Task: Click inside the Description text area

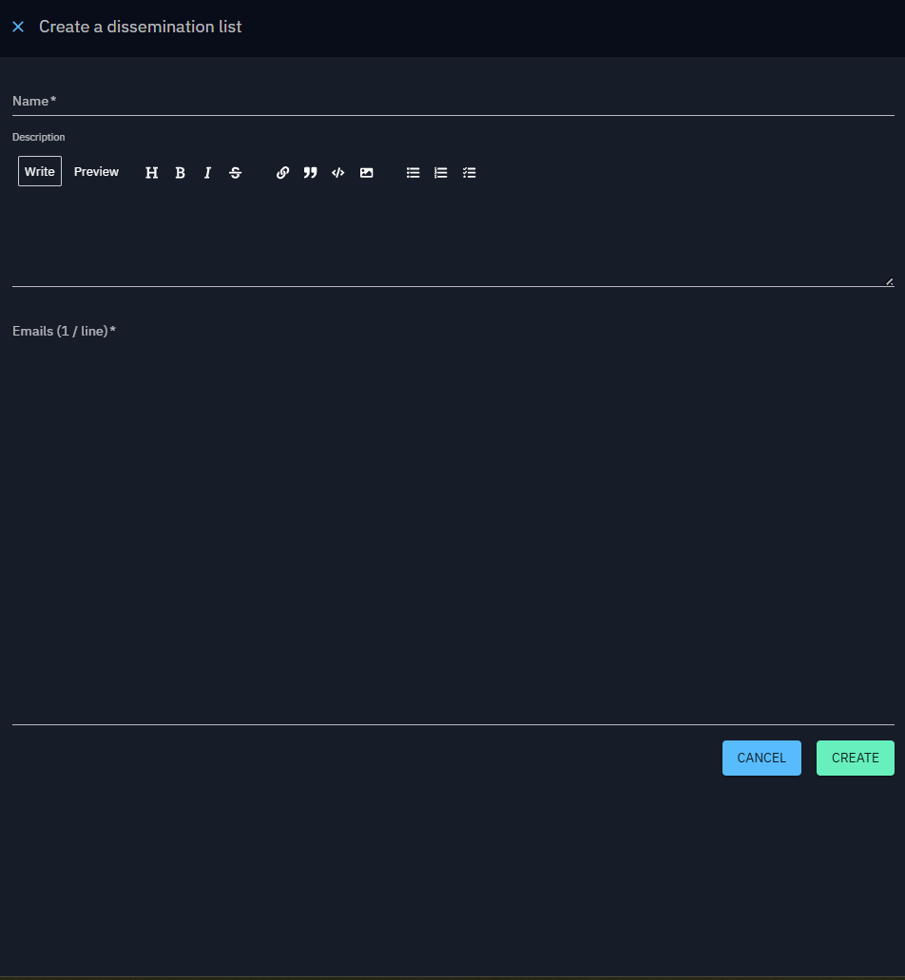Action: pyautogui.click(x=452, y=238)
